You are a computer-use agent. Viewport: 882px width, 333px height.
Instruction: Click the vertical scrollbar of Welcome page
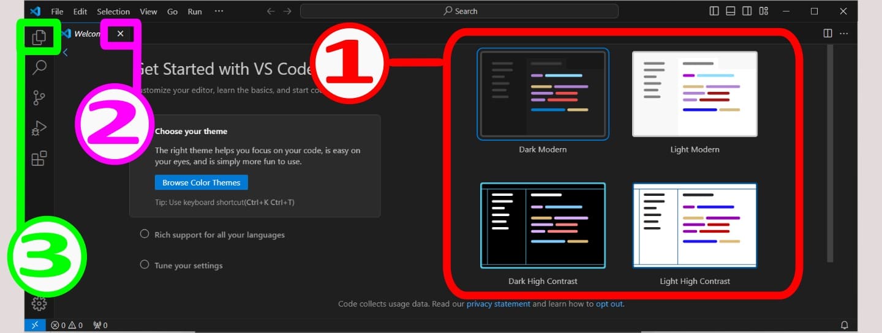tap(830, 153)
